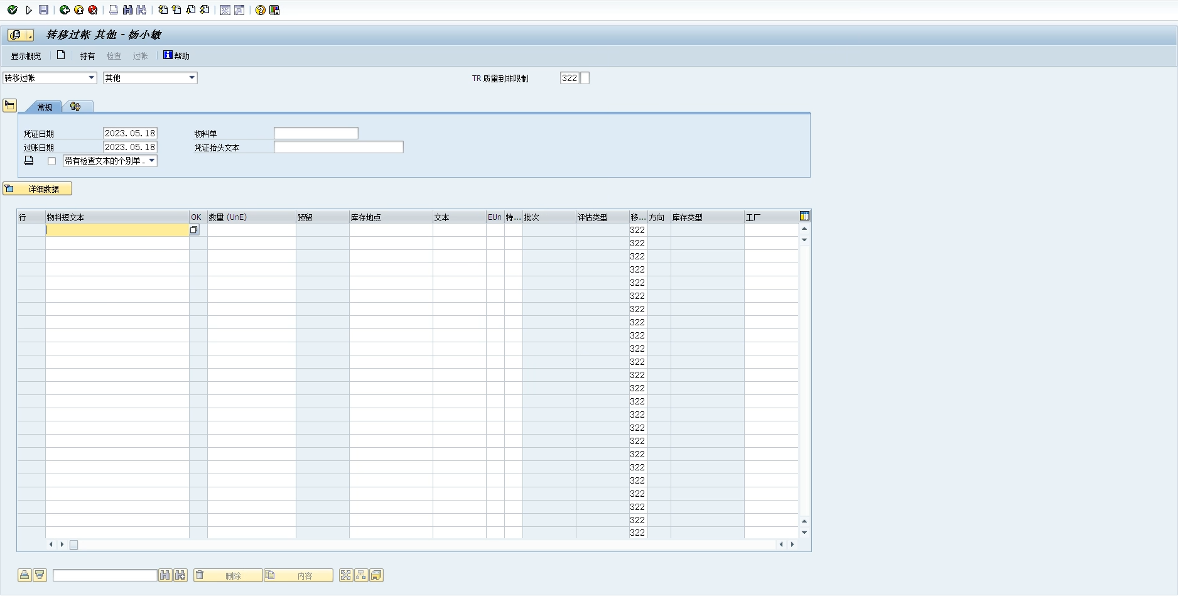This screenshot has height=596, width=1178.
Task: Open the yellow question mark Help icon
Action: tap(261, 10)
